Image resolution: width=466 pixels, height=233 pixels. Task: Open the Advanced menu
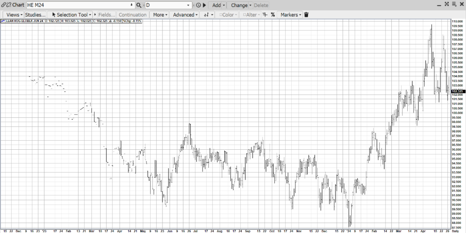click(x=185, y=15)
